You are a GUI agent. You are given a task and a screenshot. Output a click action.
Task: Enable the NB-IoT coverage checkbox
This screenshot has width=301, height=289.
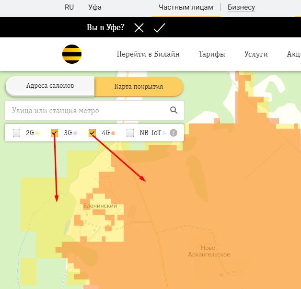tap(130, 133)
